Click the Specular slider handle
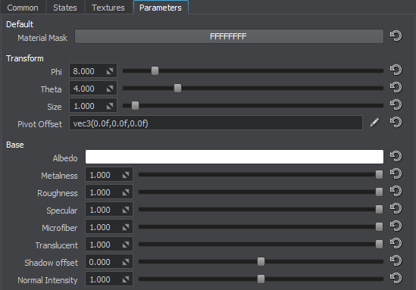416x290 pixels. (379, 210)
